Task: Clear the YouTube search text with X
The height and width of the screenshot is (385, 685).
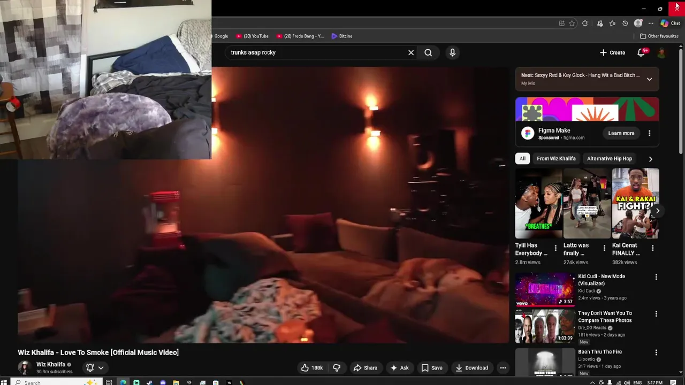Action: point(411,52)
